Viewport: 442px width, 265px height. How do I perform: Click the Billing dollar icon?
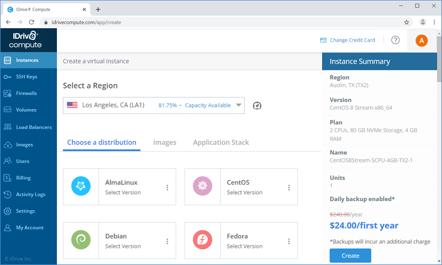(8, 178)
